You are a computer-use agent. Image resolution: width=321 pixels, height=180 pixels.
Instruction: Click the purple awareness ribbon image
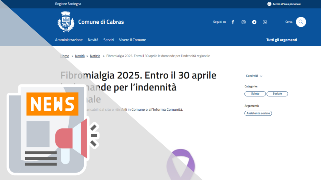point(181,164)
